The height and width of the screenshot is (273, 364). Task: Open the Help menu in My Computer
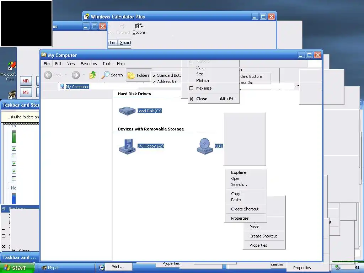(x=121, y=64)
